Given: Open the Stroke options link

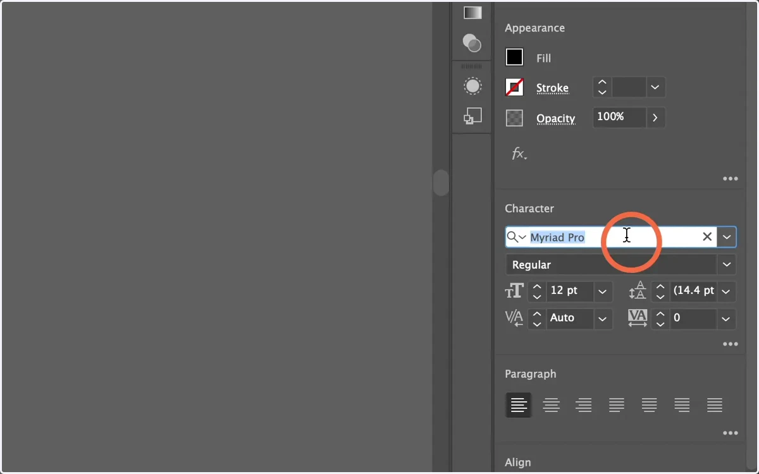Looking at the screenshot, I should [552, 88].
